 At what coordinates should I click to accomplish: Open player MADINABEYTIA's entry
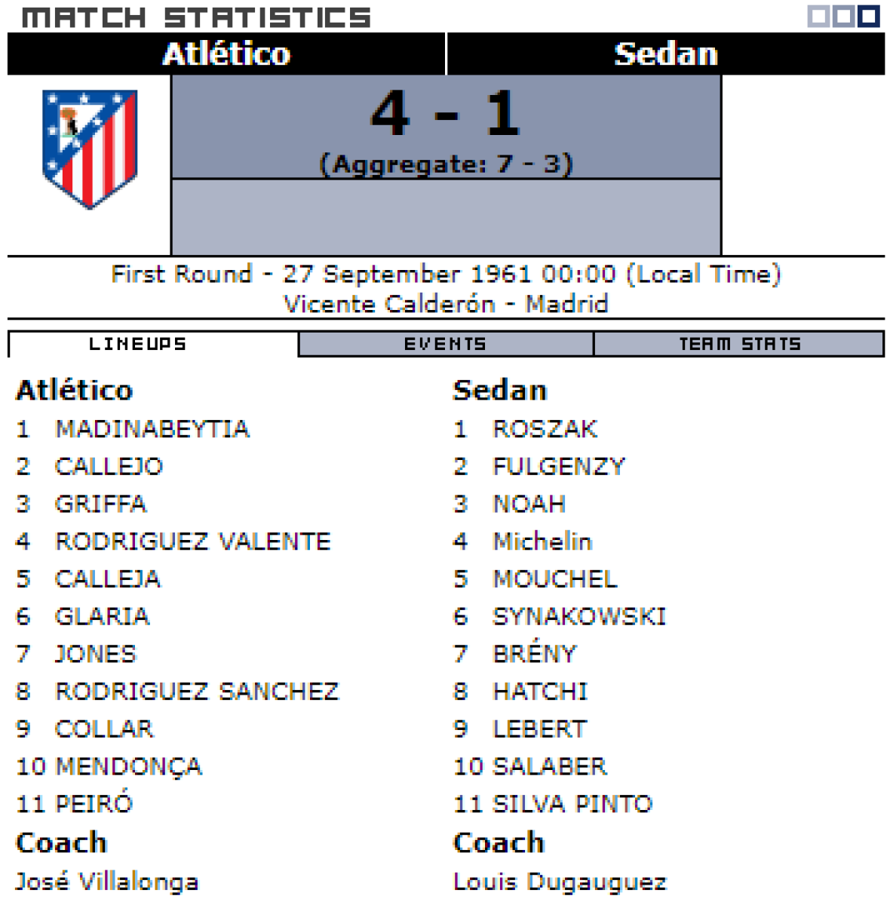click(x=152, y=429)
